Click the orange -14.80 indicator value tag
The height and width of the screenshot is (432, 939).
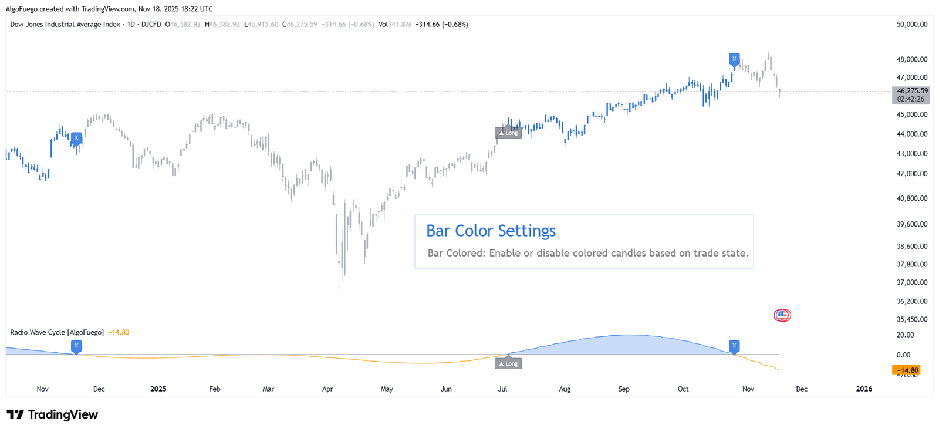tap(906, 370)
